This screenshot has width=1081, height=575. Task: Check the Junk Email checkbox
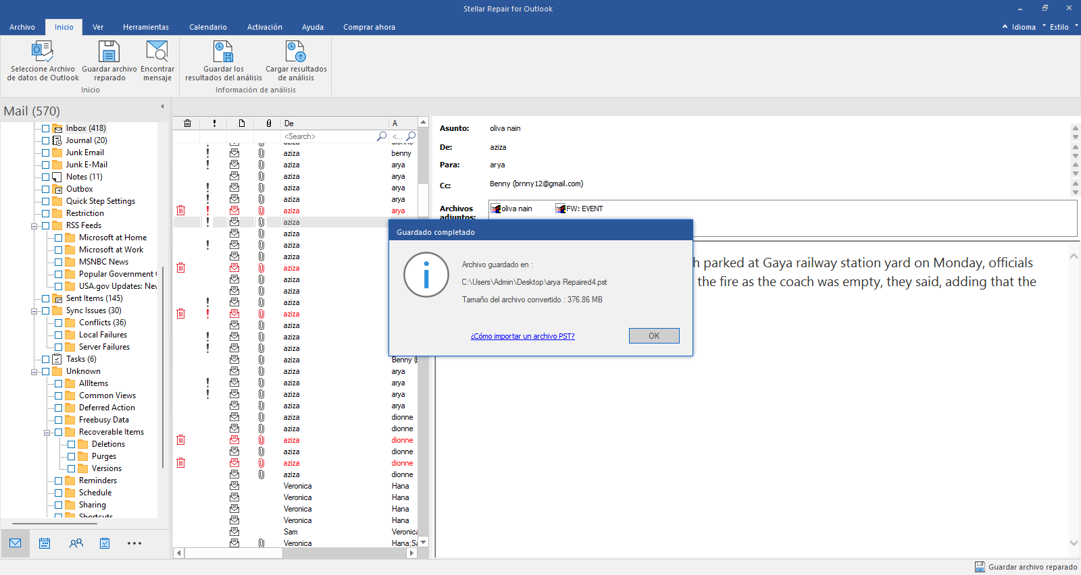click(46, 153)
